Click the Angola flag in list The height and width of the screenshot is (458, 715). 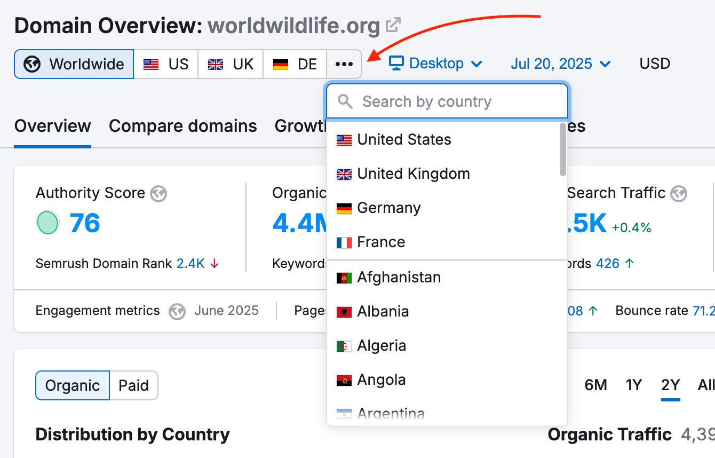[344, 381]
